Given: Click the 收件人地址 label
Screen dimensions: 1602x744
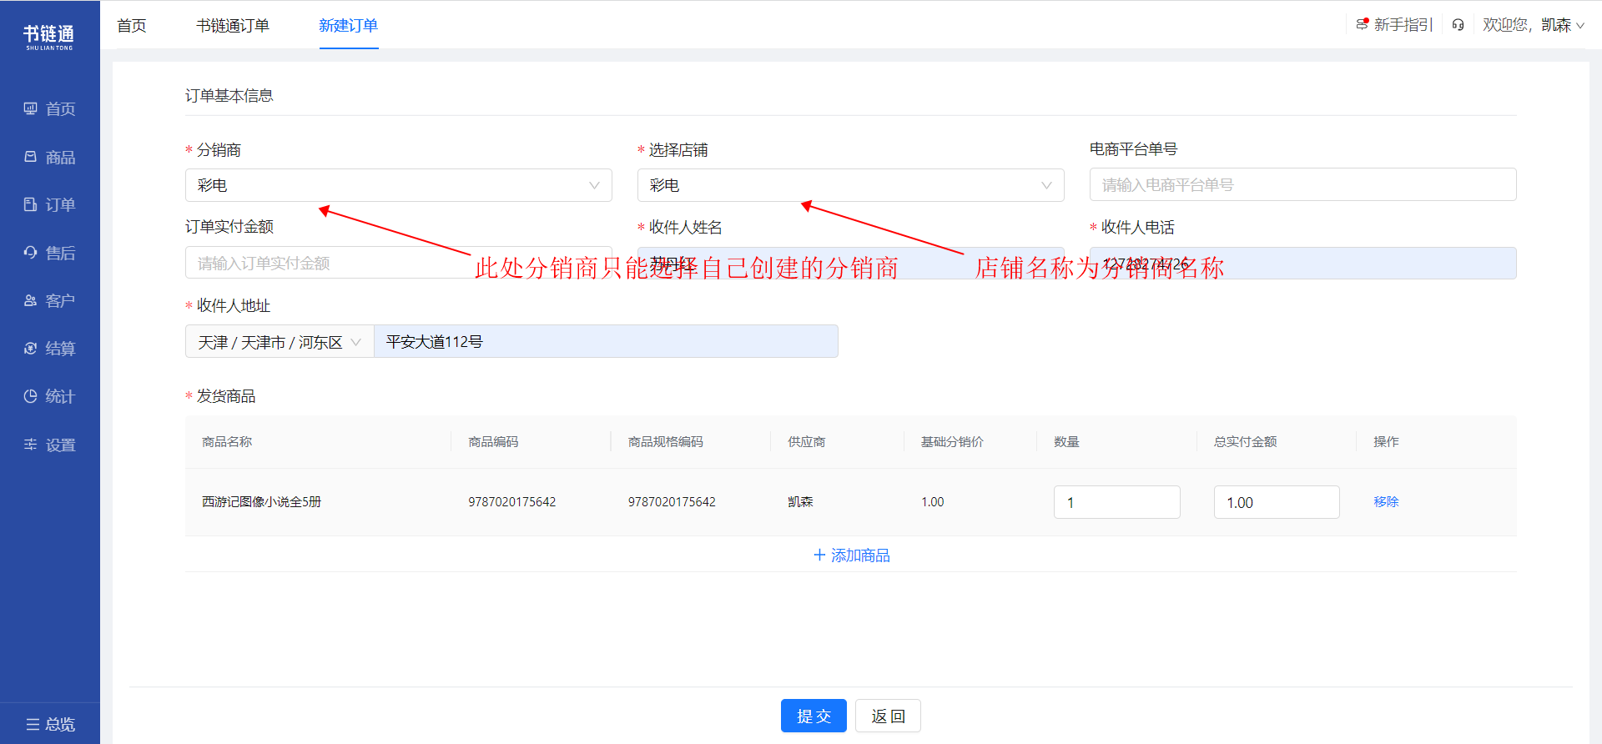Looking at the screenshot, I should [x=234, y=305].
